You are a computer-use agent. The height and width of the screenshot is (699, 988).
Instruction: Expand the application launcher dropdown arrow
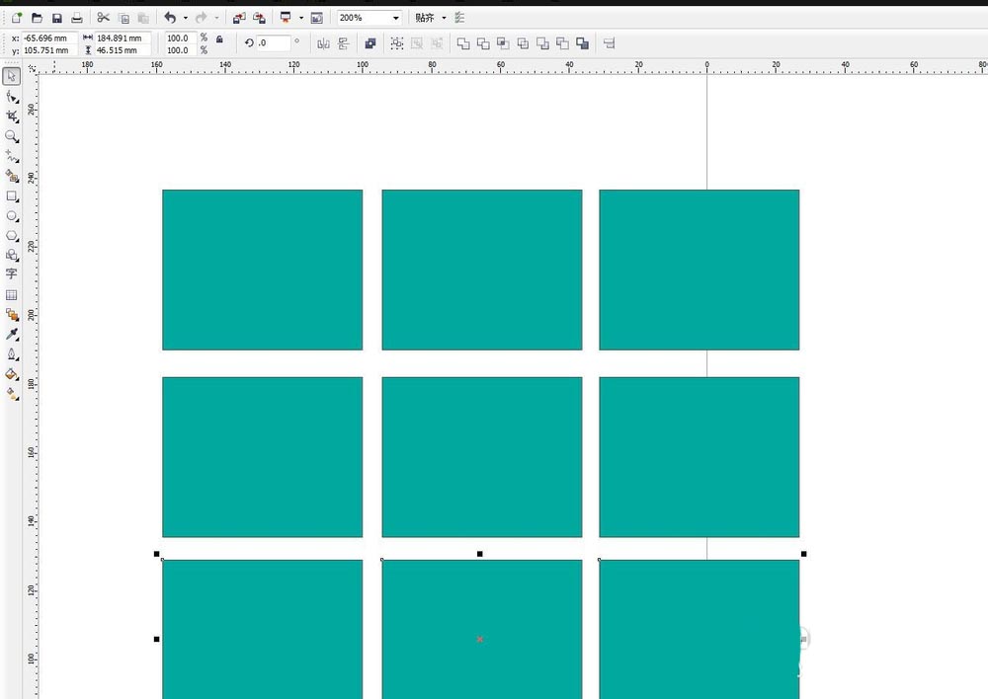tap(301, 18)
